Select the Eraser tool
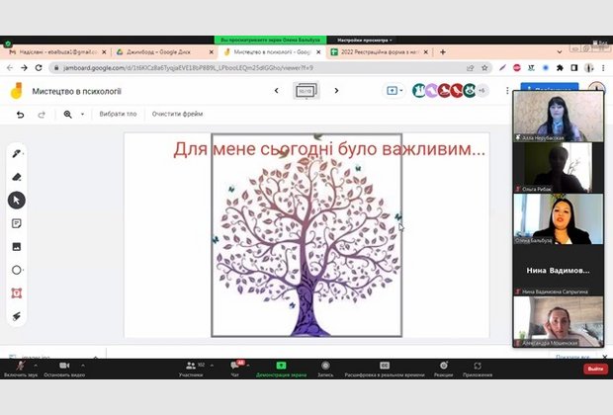The height and width of the screenshot is (415, 613). pos(17,177)
